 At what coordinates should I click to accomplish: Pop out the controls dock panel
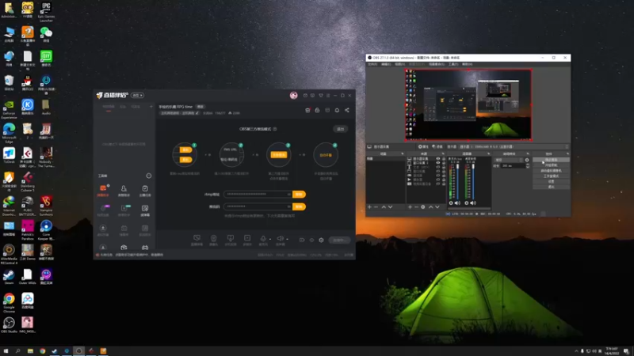click(567, 153)
